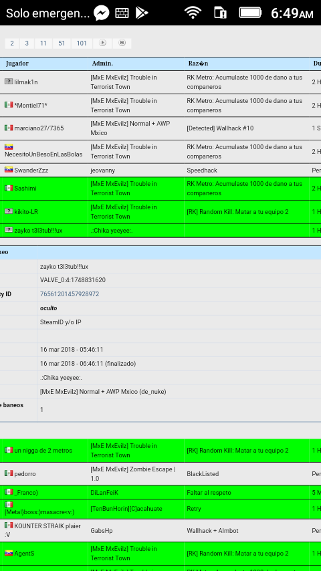Expand the *Montiel71* ban row
Image resolution: width=321 pixels, height=571 pixels.
160,105
